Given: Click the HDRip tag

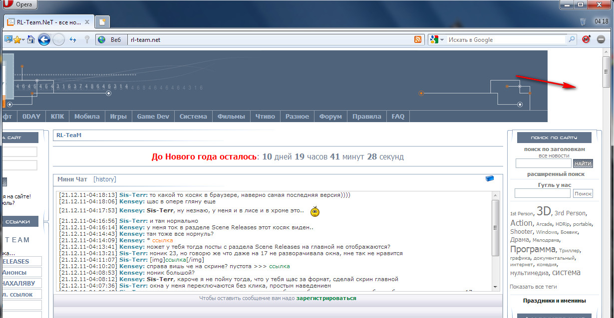Looking at the screenshot, I should 562,224.
